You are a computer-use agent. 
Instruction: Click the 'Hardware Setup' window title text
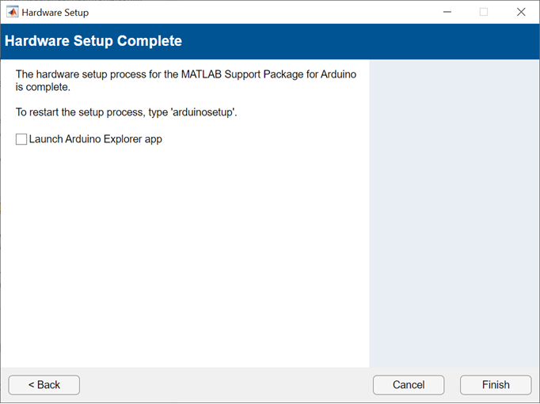55,13
